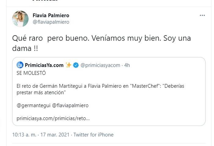Screen dimensions: 214x146
Task: Click Flavia Palmiero's profile avatar photo
Action: click(20, 19)
